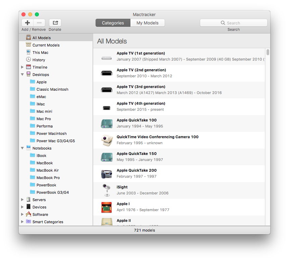
Task: Expand the Timeline disclosure triangle
Action: [22, 67]
